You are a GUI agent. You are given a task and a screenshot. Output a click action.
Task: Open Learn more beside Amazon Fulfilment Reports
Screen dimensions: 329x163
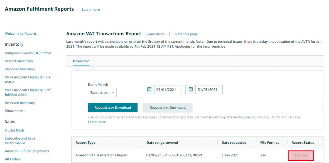[x=91, y=9]
